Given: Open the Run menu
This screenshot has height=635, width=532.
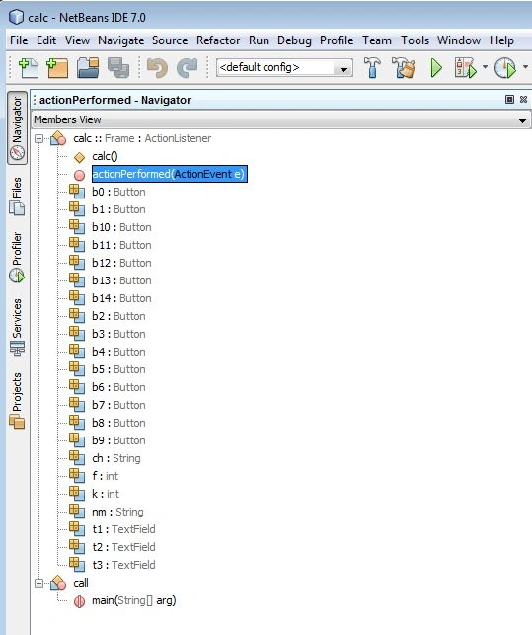Looking at the screenshot, I should pyautogui.click(x=259, y=40).
